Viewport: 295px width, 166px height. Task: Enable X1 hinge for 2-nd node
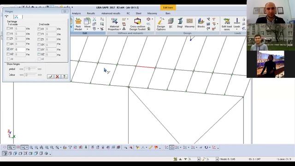pos(39,29)
